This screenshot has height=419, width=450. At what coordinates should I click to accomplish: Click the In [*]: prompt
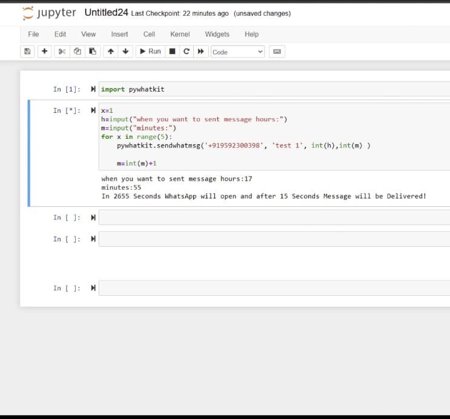coord(67,110)
